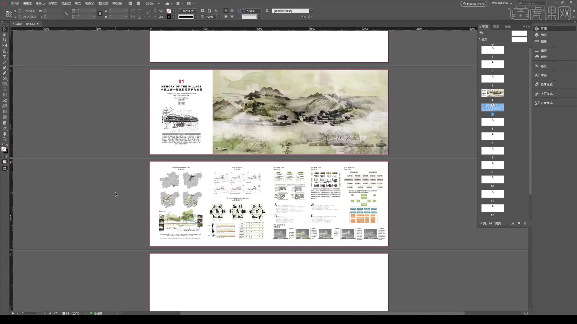Select the Gap tool
This screenshot has width=577, height=324.
(5, 46)
